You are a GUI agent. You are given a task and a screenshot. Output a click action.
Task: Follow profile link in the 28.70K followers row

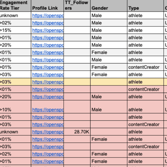coord(48,132)
